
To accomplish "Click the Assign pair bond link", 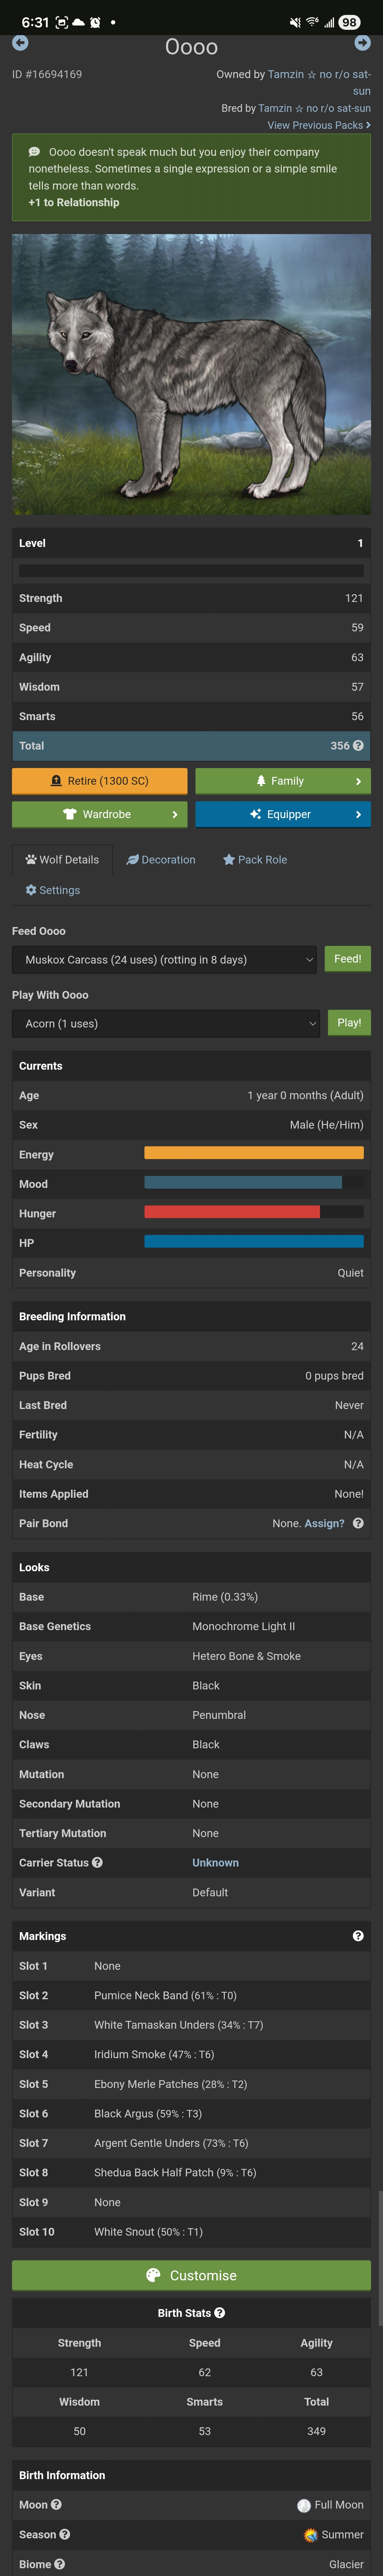I will pyautogui.click(x=324, y=1524).
